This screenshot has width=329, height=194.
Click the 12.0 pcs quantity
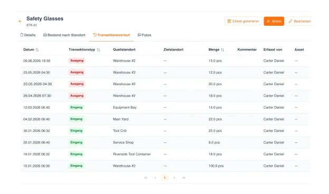coord(215,73)
